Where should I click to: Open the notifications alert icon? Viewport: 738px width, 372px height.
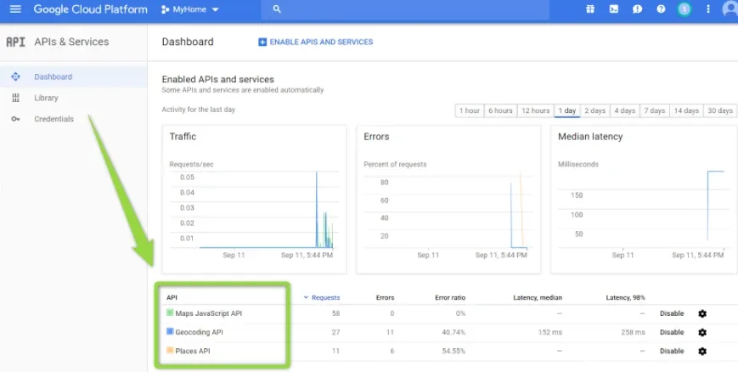(637, 9)
